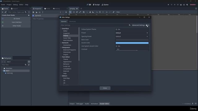Click favorite star next to Create Root Node

[29, 15]
